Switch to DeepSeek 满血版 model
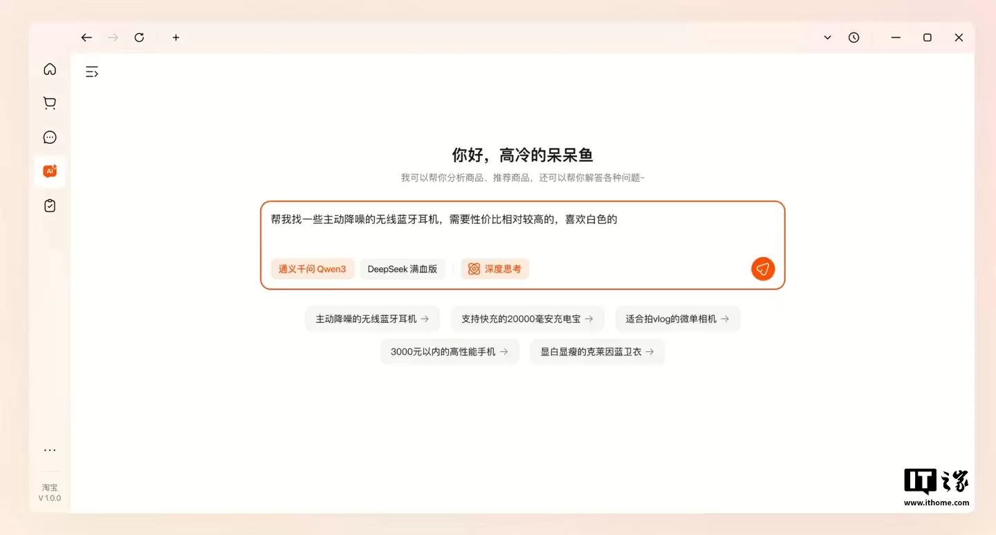 pyautogui.click(x=403, y=269)
